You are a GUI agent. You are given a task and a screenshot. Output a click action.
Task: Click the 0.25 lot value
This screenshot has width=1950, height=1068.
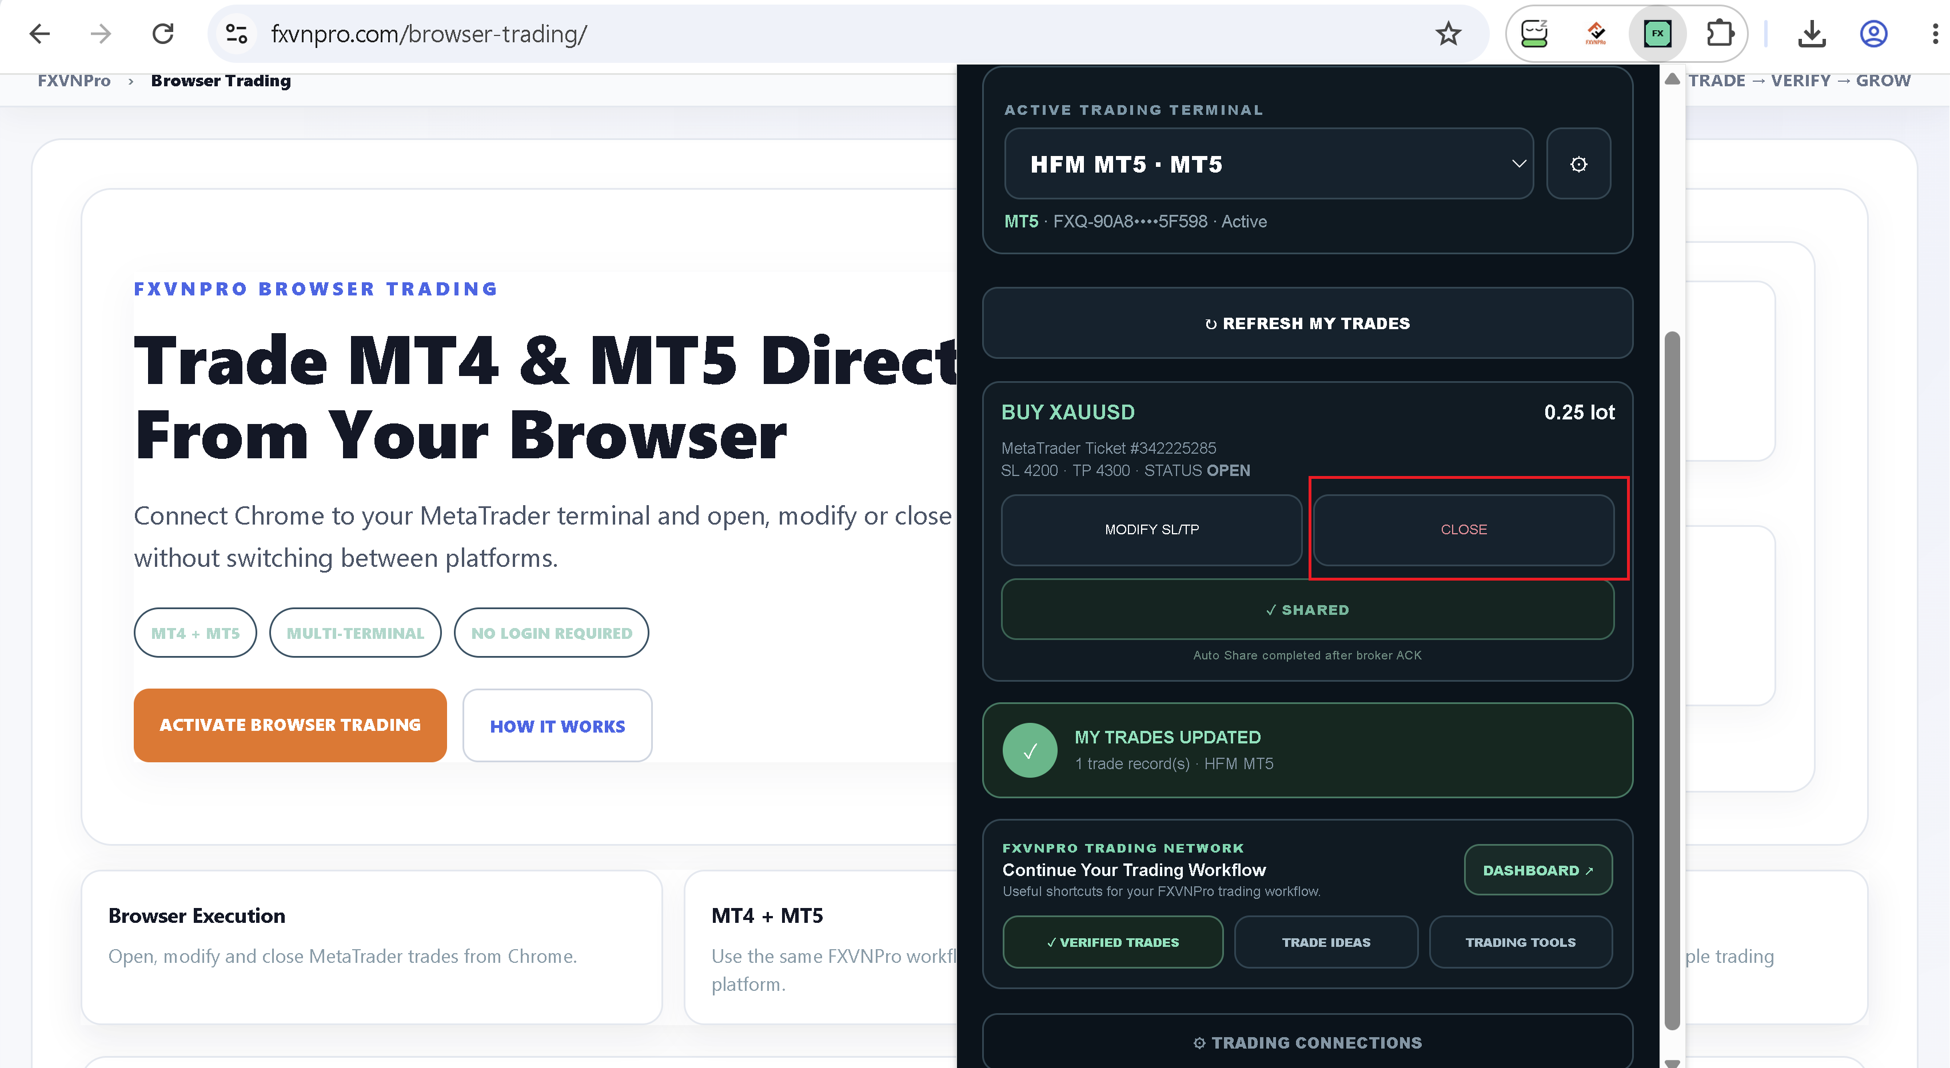point(1579,413)
